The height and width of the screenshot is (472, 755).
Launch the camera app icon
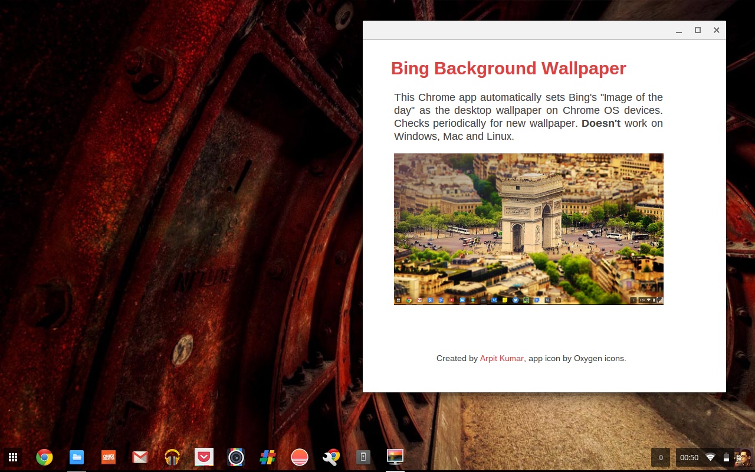[x=236, y=457]
